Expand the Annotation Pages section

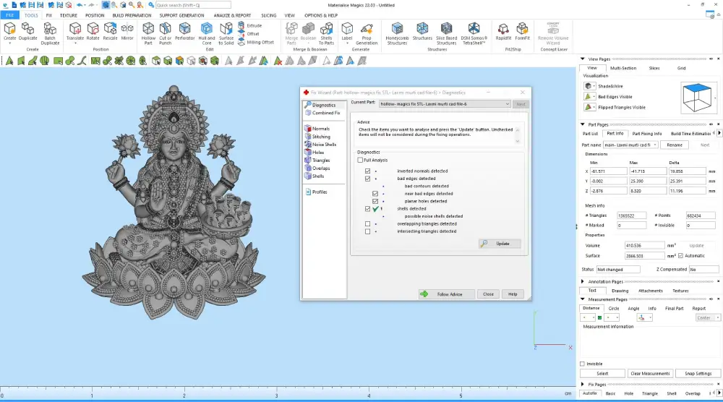pyautogui.click(x=583, y=281)
